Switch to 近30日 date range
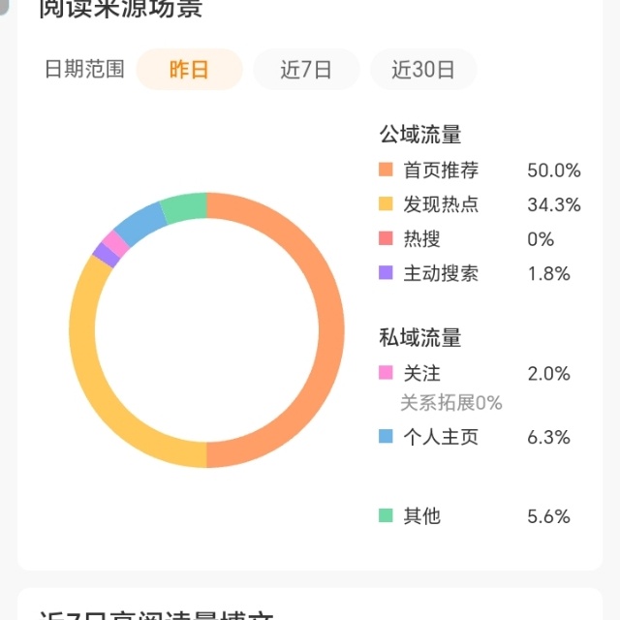The image size is (620, 620). click(423, 70)
